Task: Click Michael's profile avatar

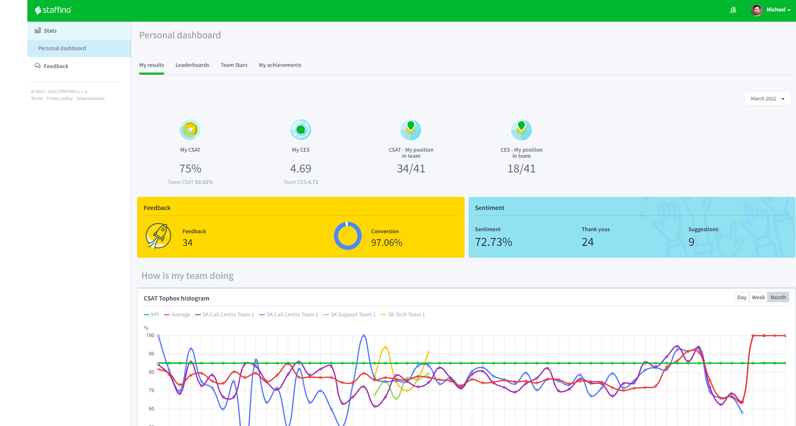Action: pos(756,10)
